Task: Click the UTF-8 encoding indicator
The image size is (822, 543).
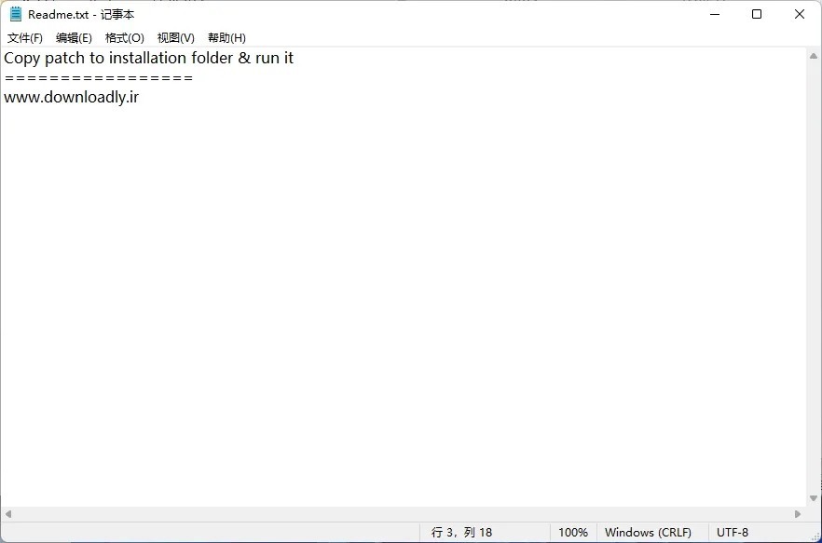Action: pyautogui.click(x=733, y=533)
